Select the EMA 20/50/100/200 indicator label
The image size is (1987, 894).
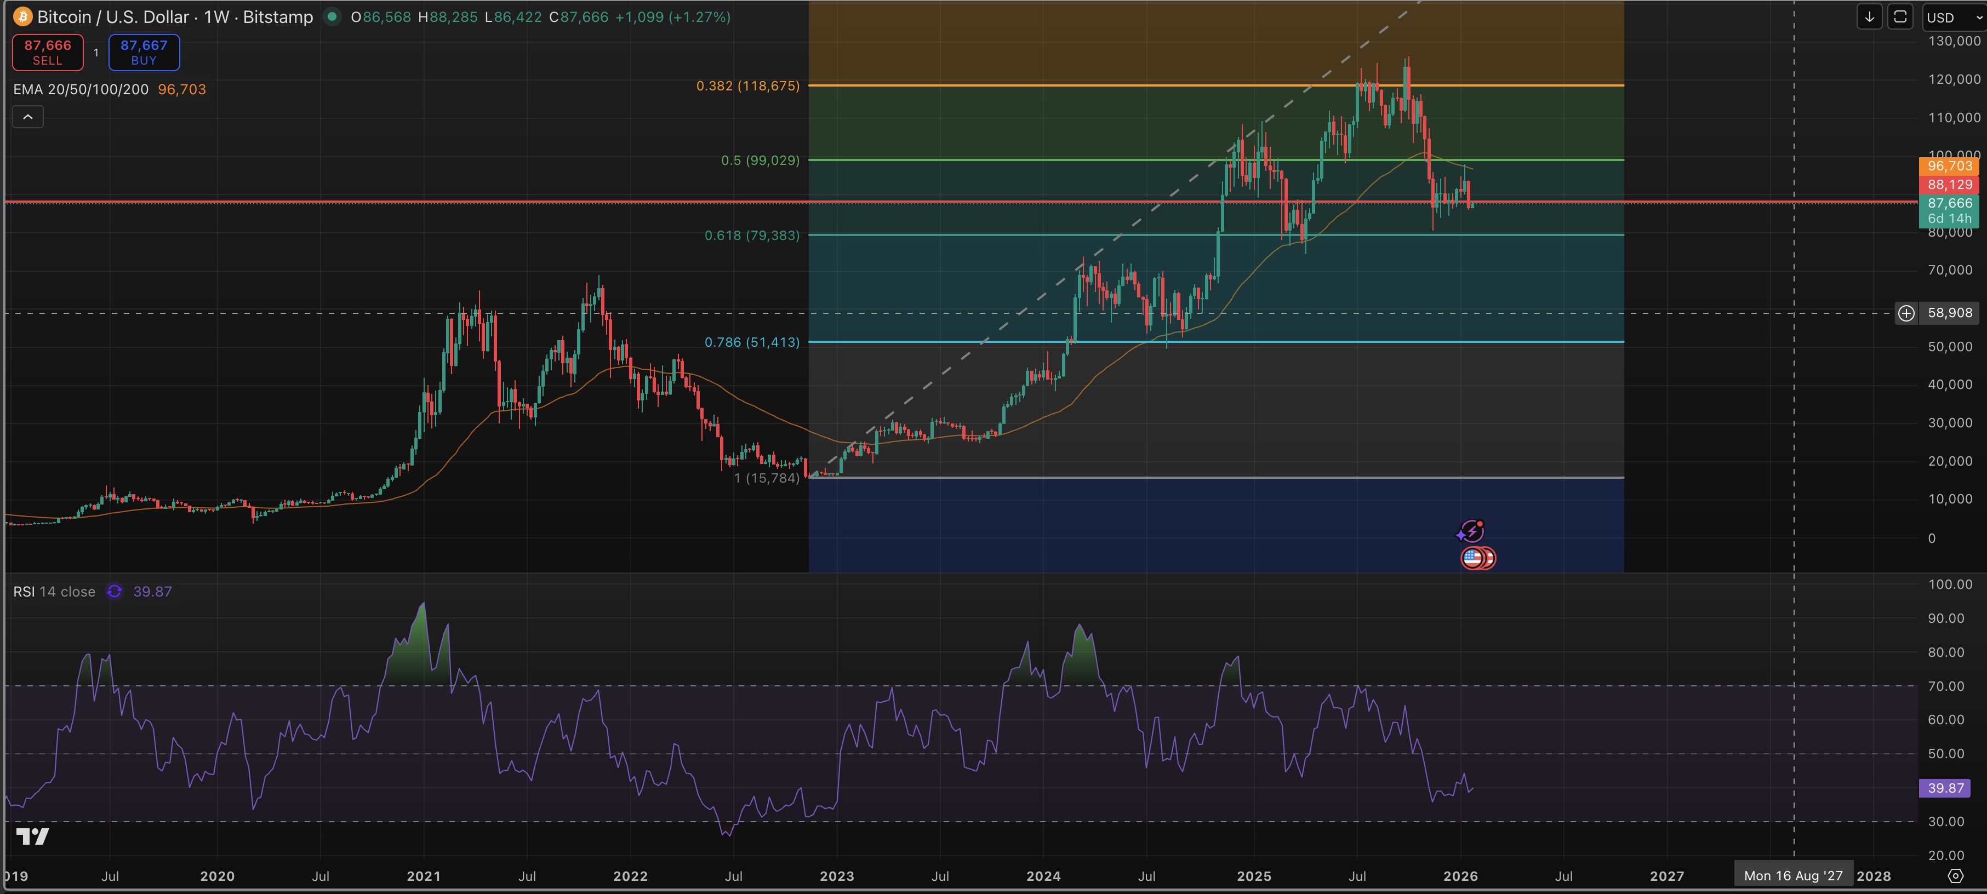[x=80, y=89]
